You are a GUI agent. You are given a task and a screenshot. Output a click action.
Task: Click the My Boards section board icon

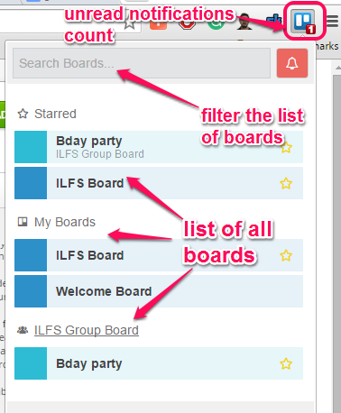coord(23,222)
